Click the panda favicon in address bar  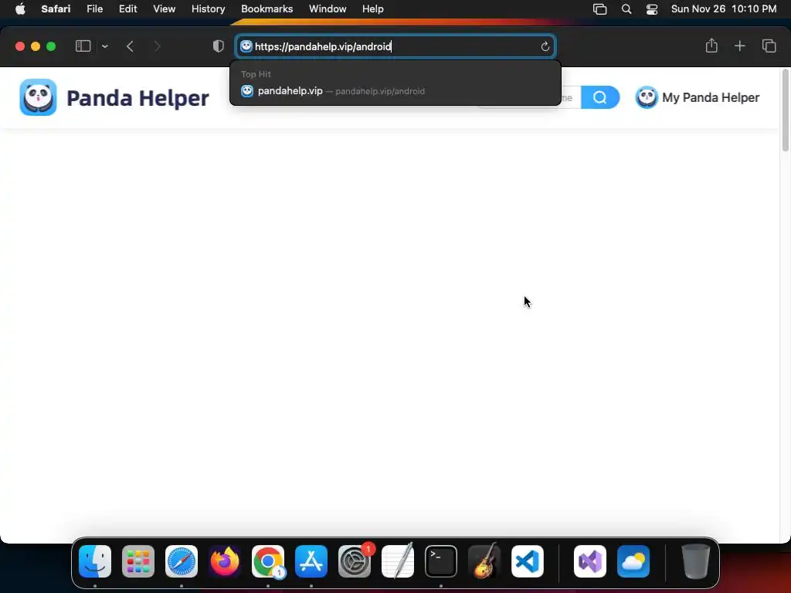pos(246,46)
